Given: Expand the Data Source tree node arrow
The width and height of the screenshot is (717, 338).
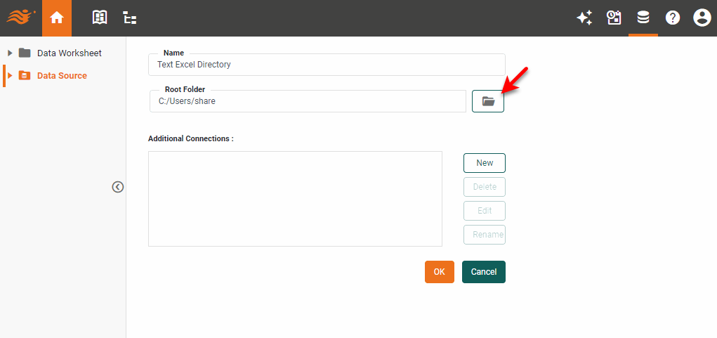Looking at the screenshot, I should [10, 75].
